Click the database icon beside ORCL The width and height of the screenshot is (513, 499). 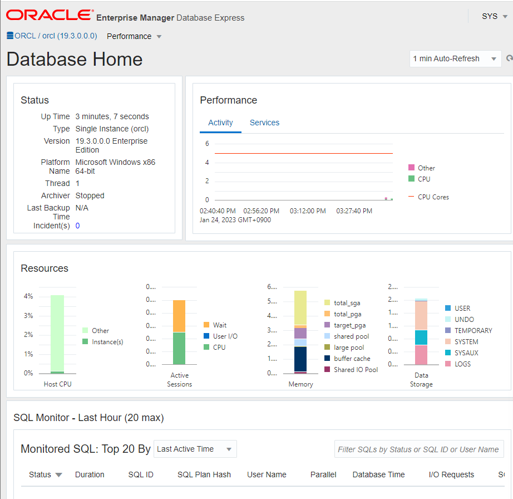click(10, 36)
